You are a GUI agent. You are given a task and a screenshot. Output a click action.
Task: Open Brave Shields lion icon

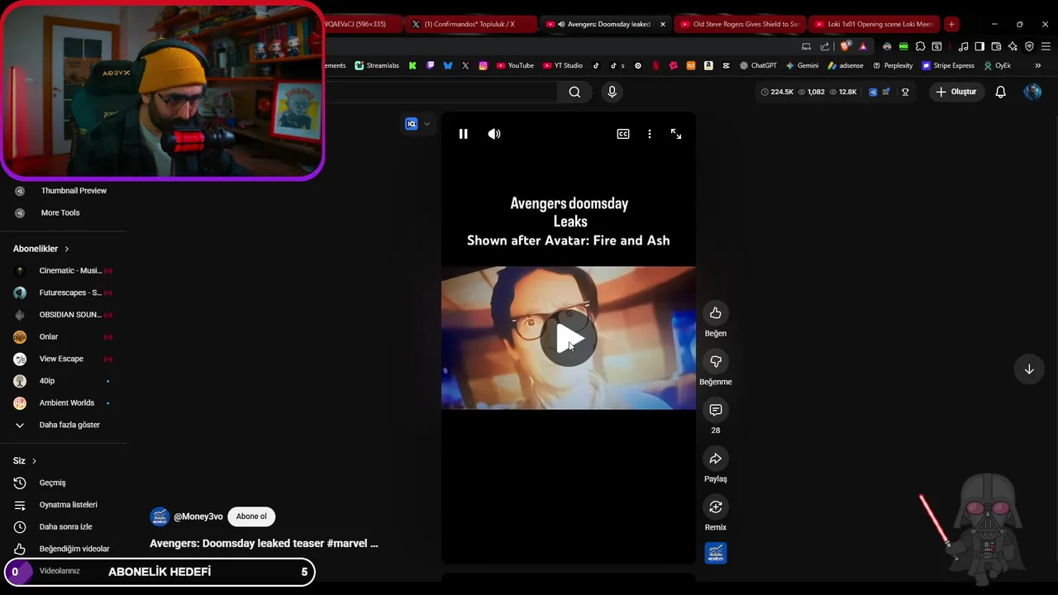pyautogui.click(x=846, y=46)
